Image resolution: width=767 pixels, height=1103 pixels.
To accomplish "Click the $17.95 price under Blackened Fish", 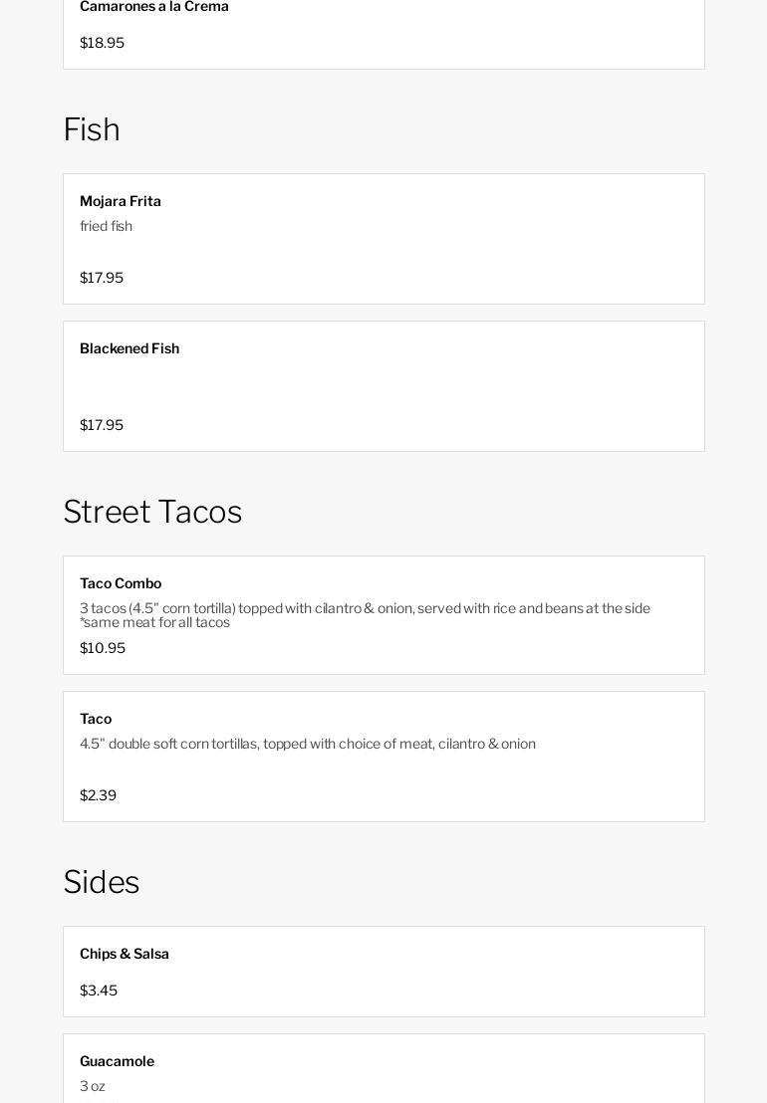I will pyautogui.click(x=102, y=425).
